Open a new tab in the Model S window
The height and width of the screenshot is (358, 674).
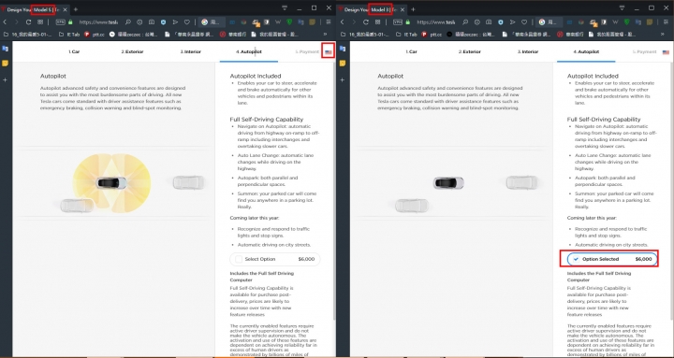point(76,9)
